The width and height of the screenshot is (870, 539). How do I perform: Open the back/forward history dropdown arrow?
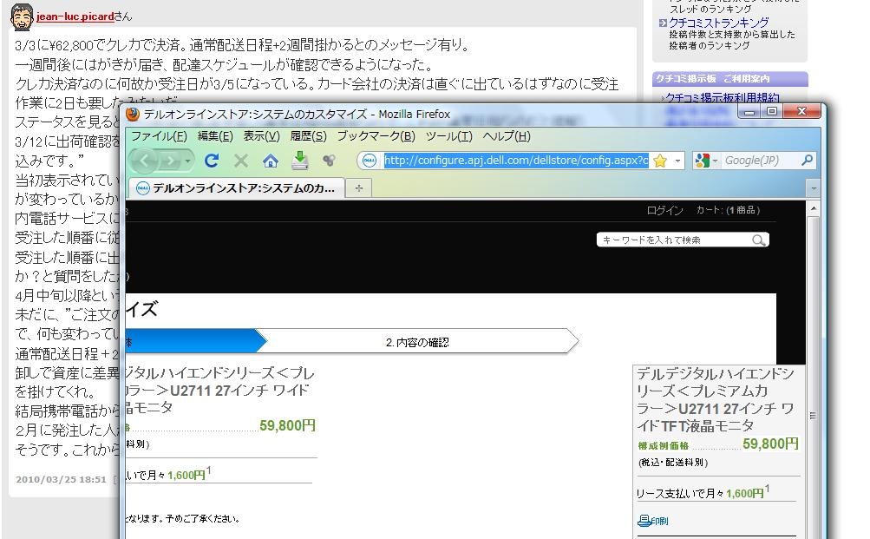tap(188, 161)
